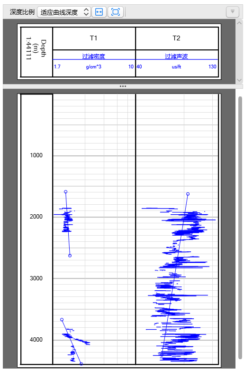Select the T1 track header
This screenshot has height=372, width=244.
[94, 38]
